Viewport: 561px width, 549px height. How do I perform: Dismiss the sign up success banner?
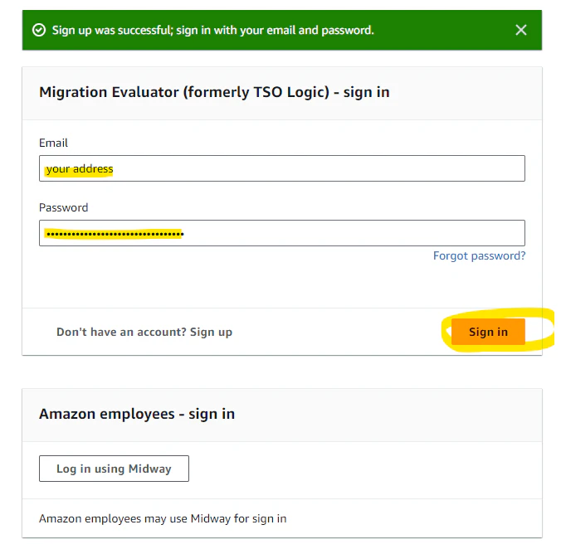521,30
